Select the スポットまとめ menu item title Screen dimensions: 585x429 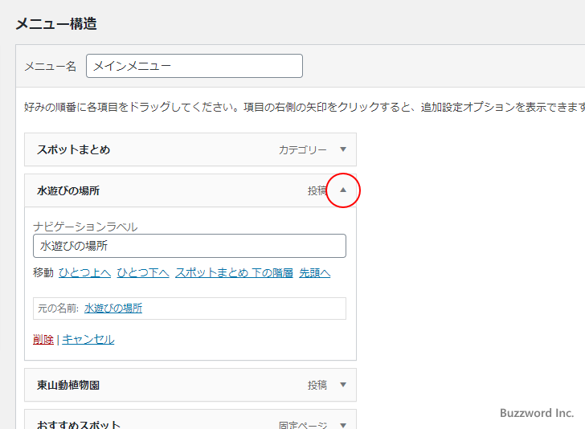pyautogui.click(x=73, y=149)
